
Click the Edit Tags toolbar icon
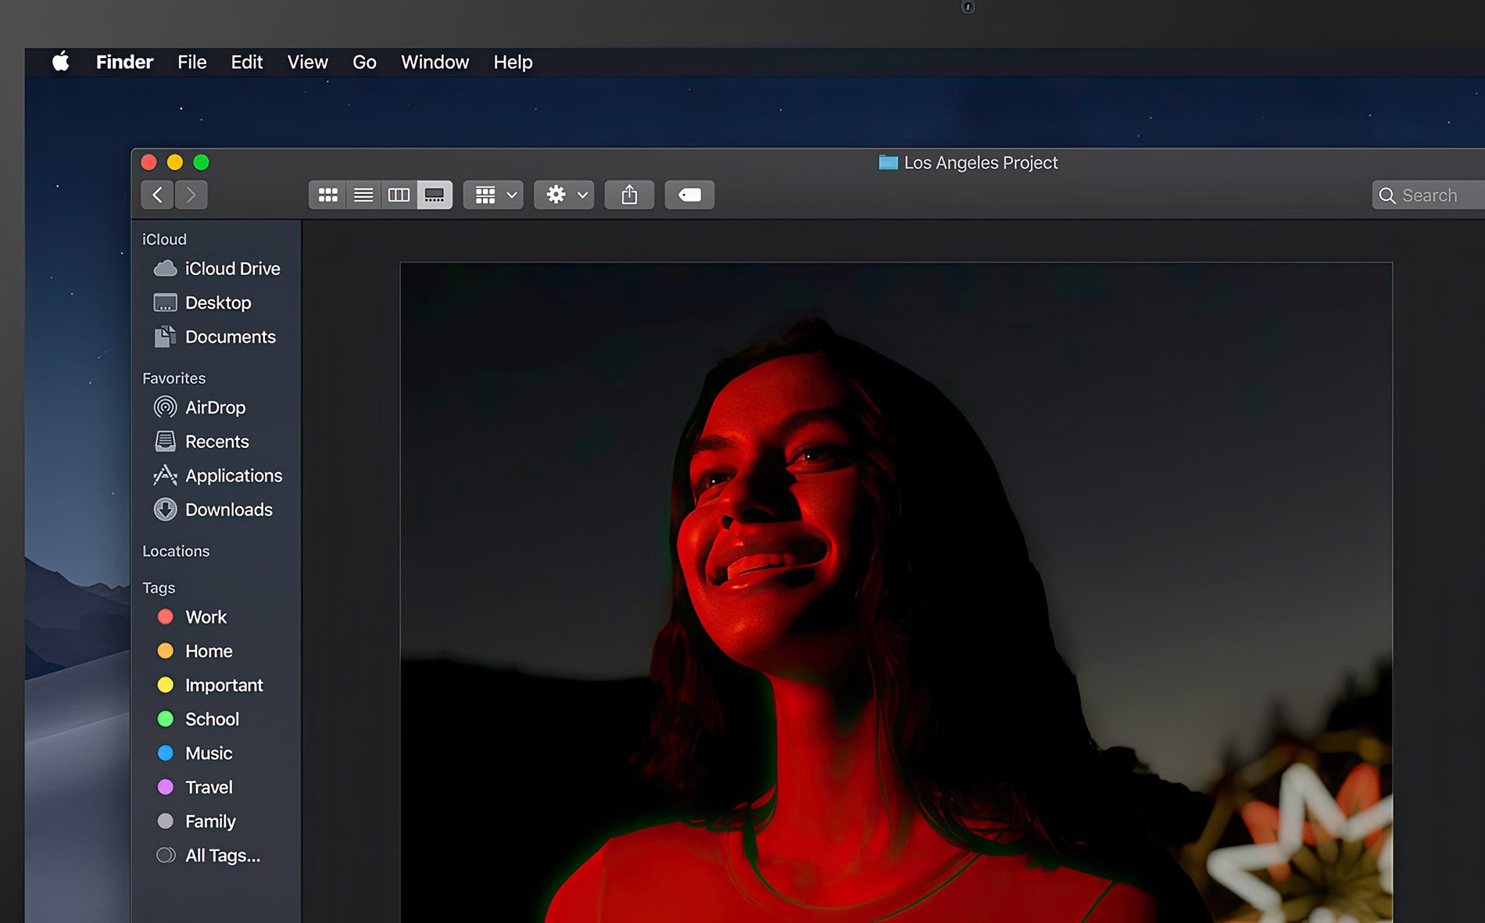coord(689,195)
